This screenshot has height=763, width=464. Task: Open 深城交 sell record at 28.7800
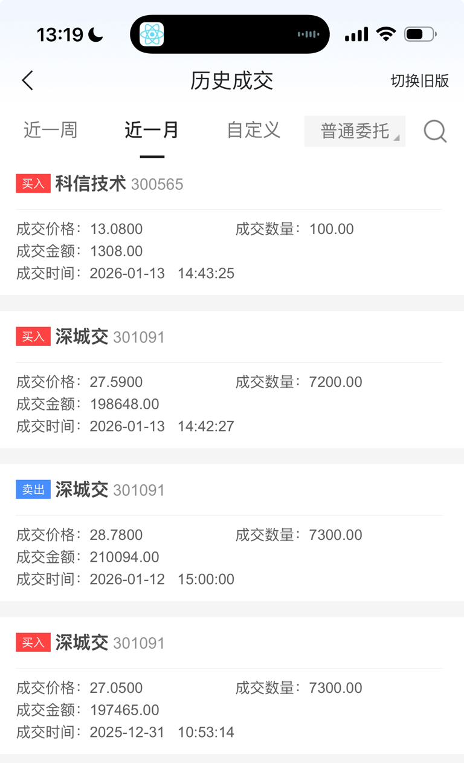(x=232, y=533)
